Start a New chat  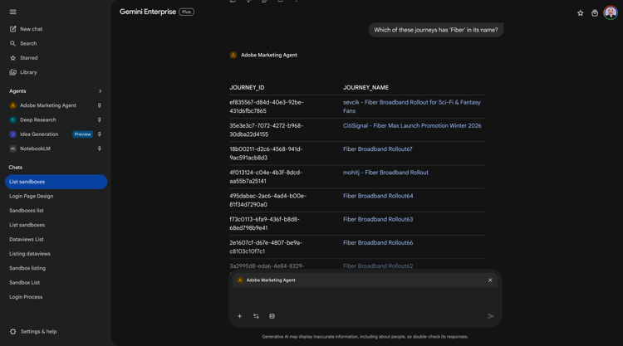[31, 29]
